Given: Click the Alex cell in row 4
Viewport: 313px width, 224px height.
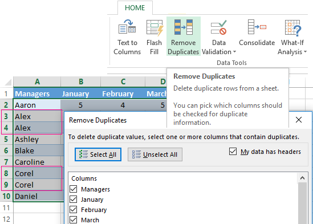Looking at the screenshot, I should (37, 128).
